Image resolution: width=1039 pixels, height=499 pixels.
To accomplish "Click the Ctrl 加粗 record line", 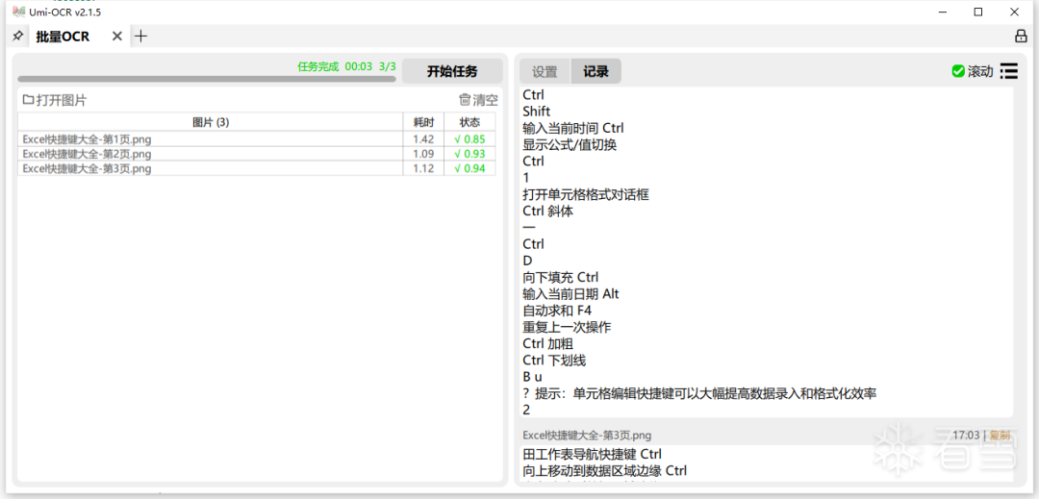I will [x=547, y=343].
